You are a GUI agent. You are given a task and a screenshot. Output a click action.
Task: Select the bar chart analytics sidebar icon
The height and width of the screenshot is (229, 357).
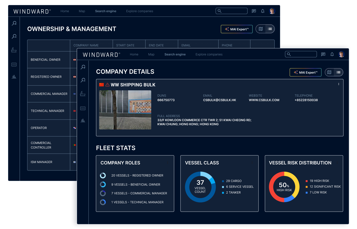[x=83, y=120]
